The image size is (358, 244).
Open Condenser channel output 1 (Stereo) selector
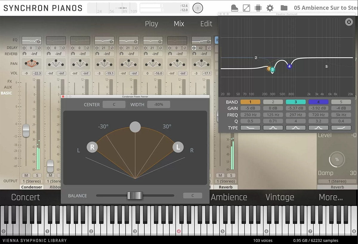(x=32, y=181)
